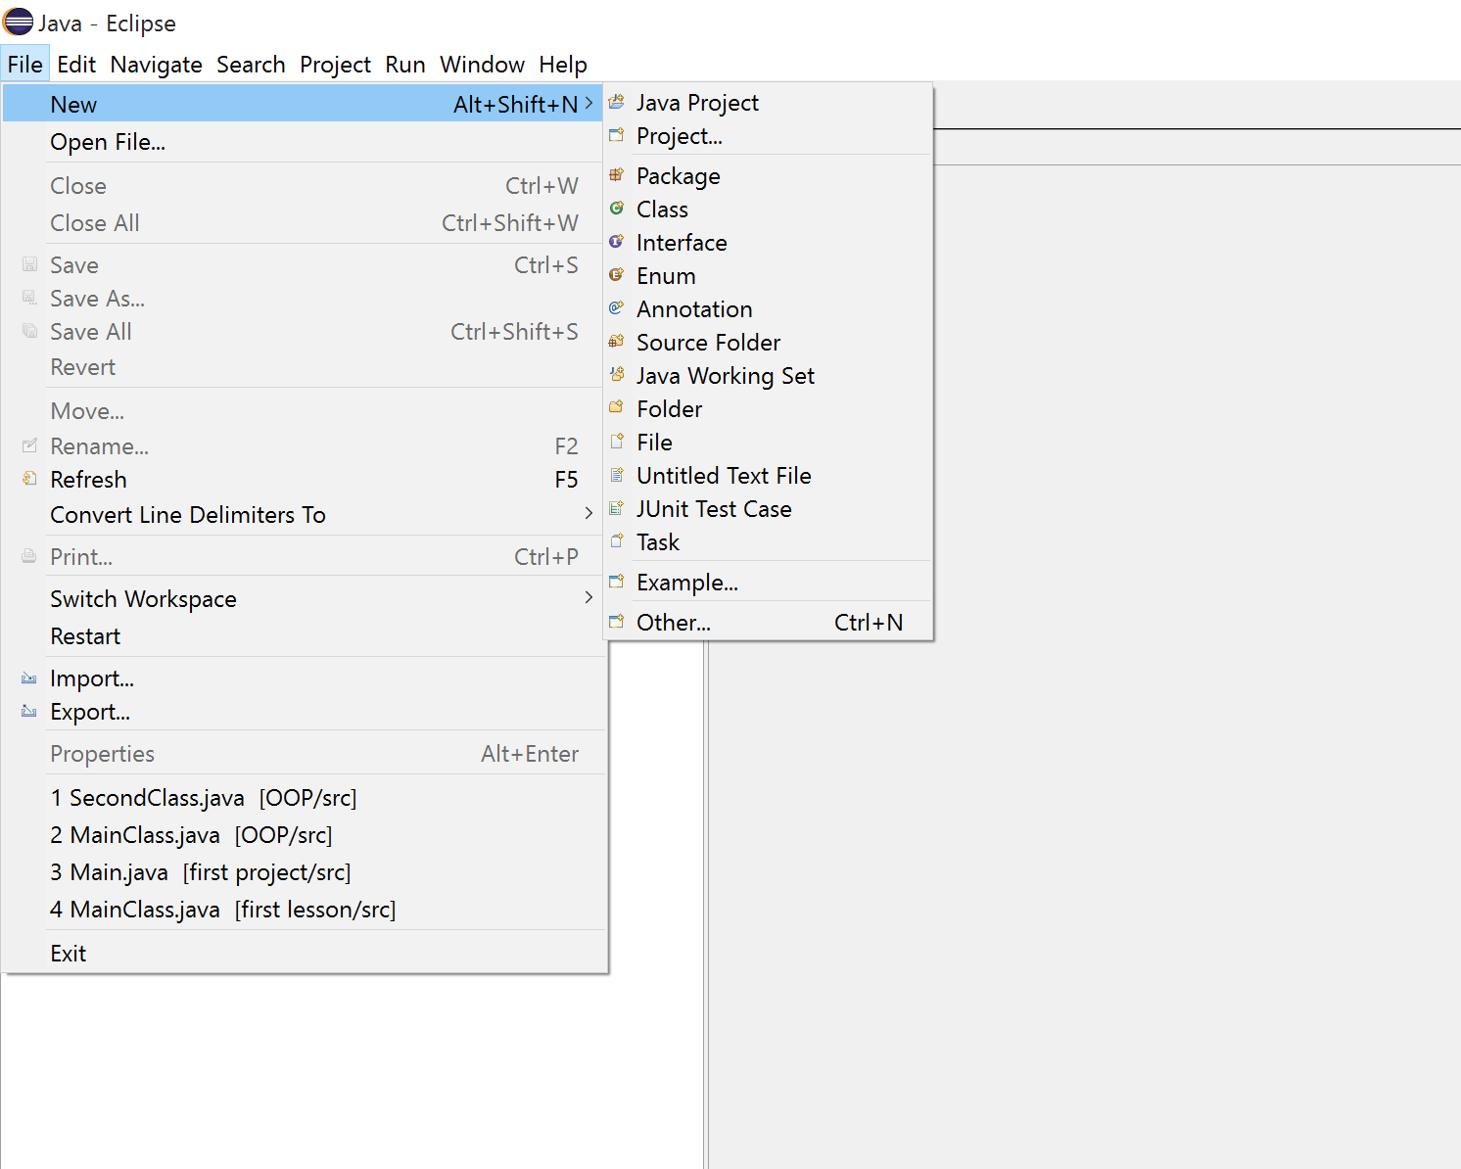Viewport: 1461px width, 1169px height.
Task: Click the Eclipse logo in title bar
Action: 18,22
